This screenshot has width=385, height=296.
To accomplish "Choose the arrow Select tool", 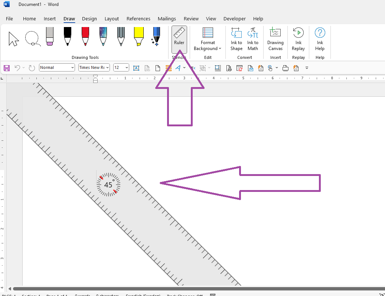I will click(14, 39).
